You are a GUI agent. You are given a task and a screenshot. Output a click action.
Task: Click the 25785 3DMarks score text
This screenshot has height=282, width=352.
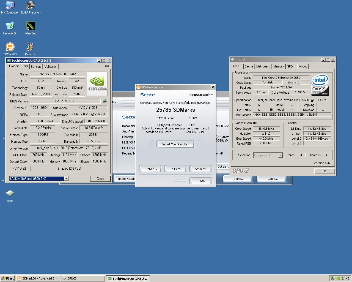pyautogui.click(x=175, y=110)
